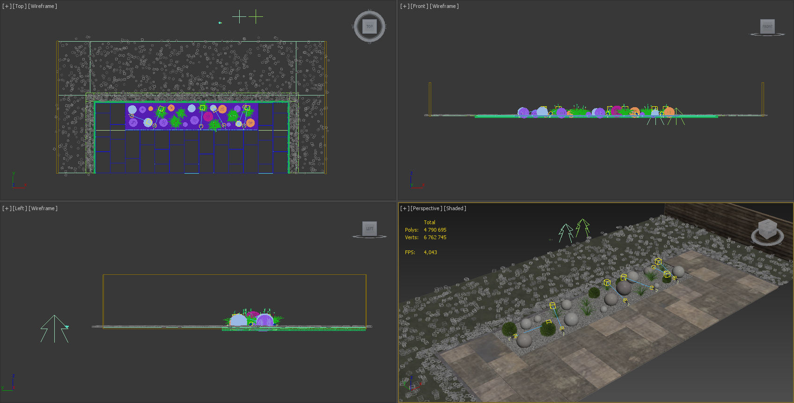Select the large arrow-shaped tree in Left viewport
This screenshot has height=403, width=794.
click(55, 329)
